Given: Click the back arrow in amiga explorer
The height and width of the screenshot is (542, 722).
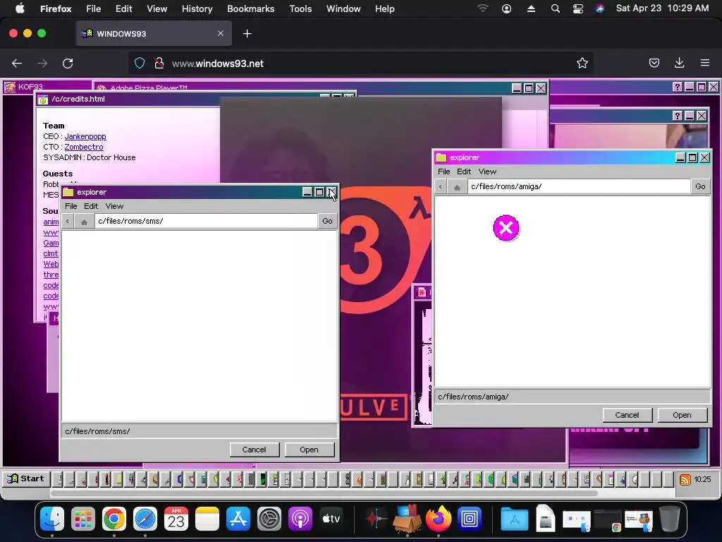Looking at the screenshot, I should tap(441, 186).
